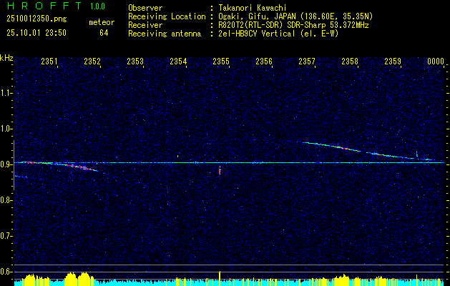Click the small echo dot above carrier near 2354
This screenshot has height=286, width=450.
pos(178,156)
